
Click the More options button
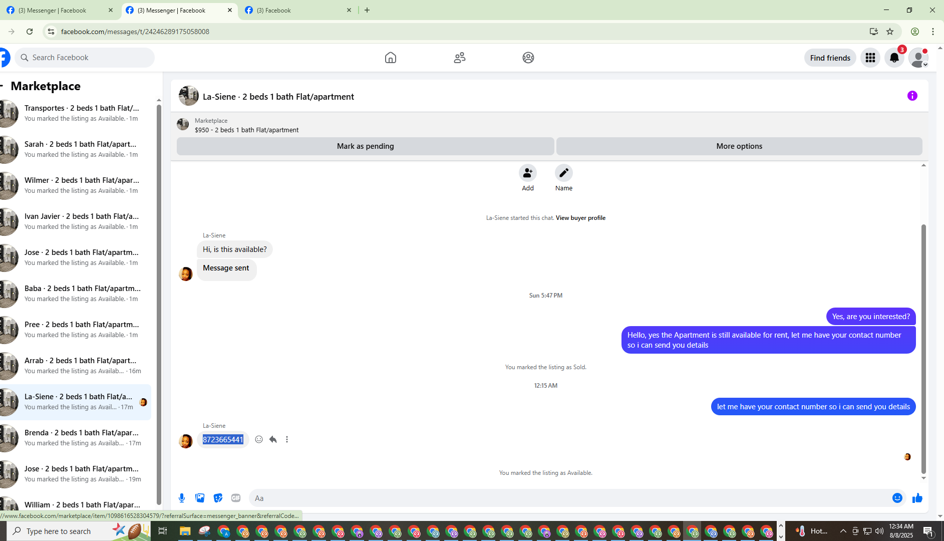click(739, 146)
